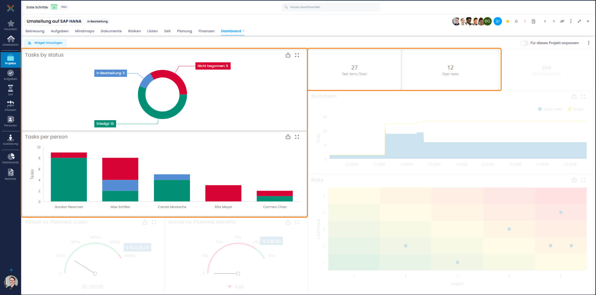
Task: Click the BG member avatar
Action: [488, 21]
